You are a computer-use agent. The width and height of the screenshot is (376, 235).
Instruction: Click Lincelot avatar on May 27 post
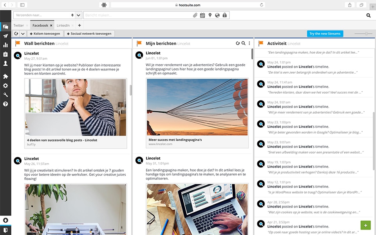coord(18,56)
